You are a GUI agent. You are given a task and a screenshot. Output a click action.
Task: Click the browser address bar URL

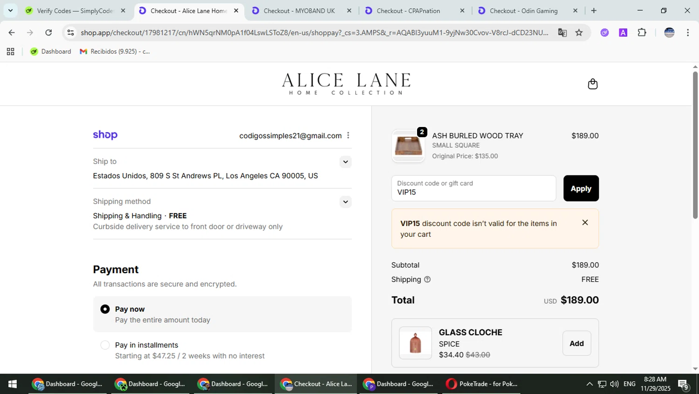click(x=315, y=33)
